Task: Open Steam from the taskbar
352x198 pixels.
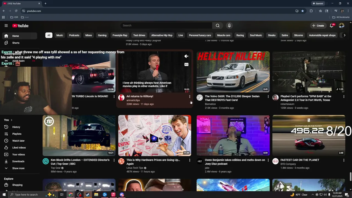Action: coord(88,195)
